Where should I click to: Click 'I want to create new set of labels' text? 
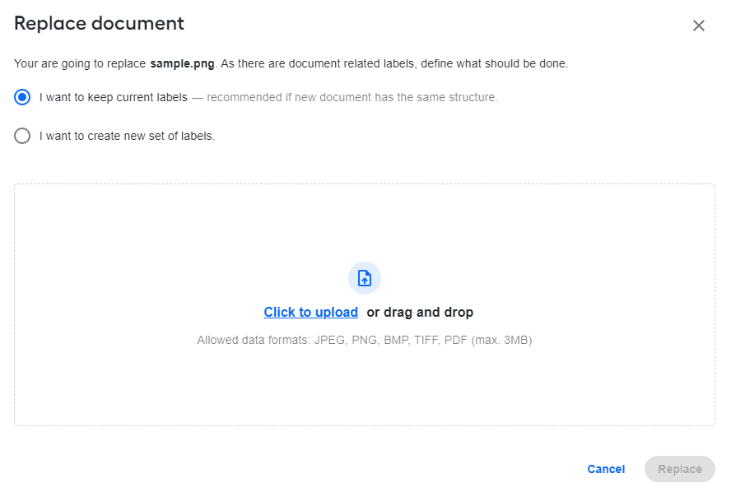coord(127,136)
